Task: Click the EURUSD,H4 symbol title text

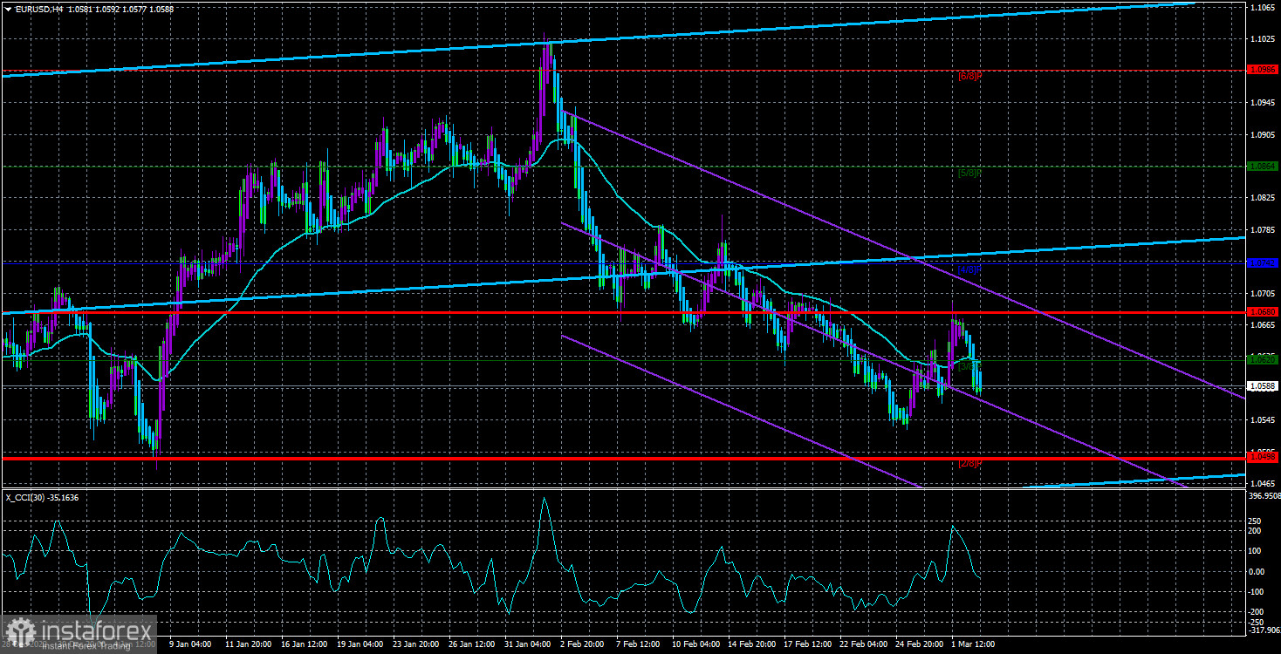Action: coord(38,9)
